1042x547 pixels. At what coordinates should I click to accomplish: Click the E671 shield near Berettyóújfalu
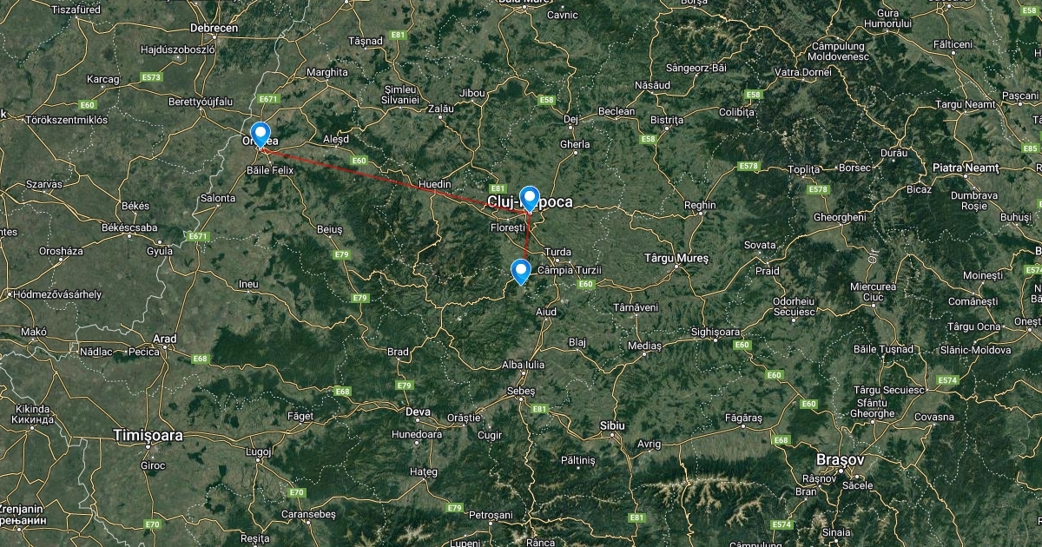click(x=268, y=99)
